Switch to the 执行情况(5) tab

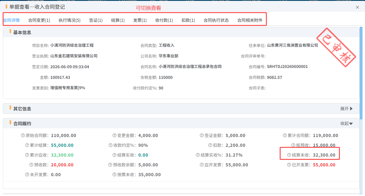click(69, 20)
